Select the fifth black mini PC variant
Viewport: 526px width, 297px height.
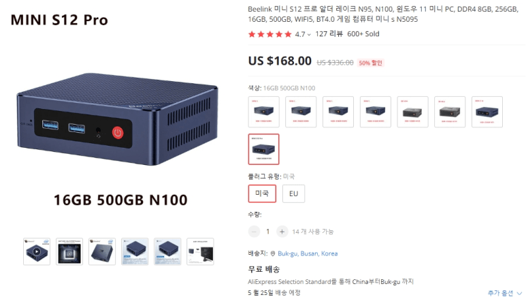(412, 112)
